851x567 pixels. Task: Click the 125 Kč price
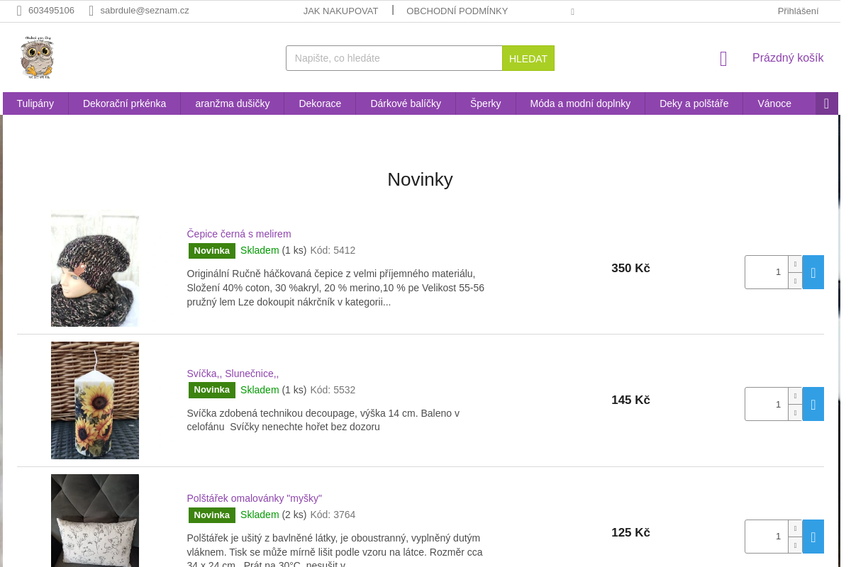tap(630, 533)
